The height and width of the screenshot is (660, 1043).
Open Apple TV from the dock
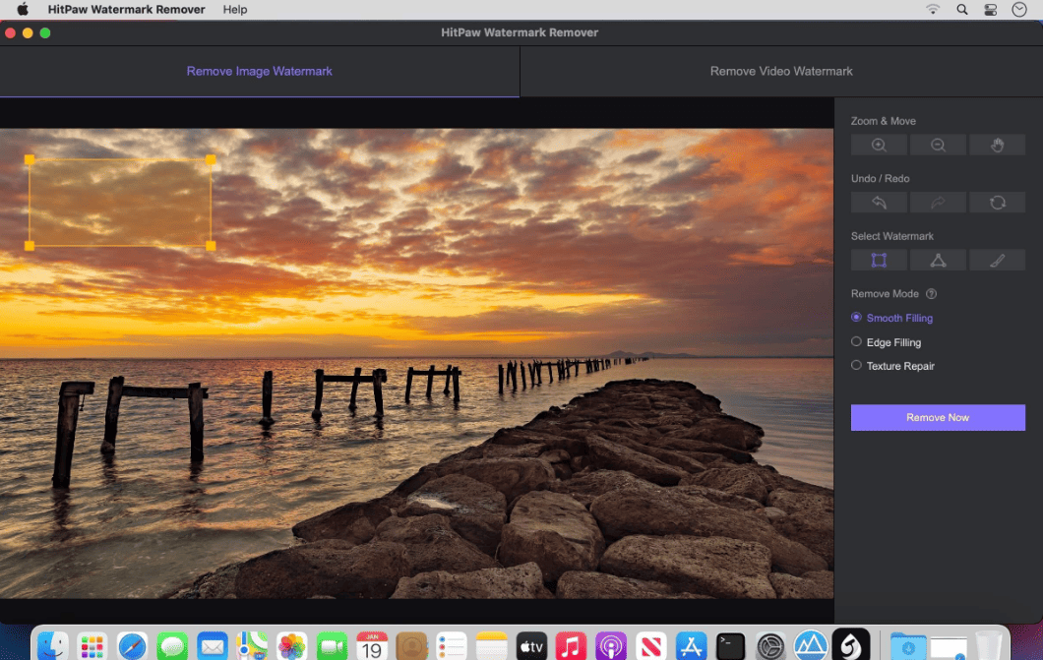tap(531, 645)
